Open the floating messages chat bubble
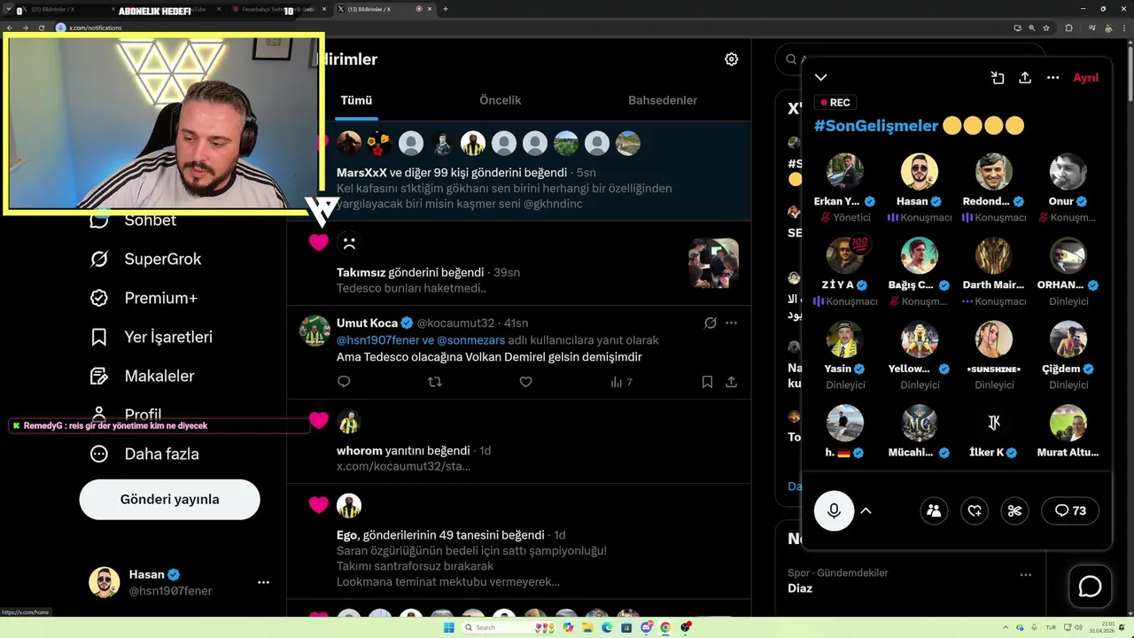1134x638 pixels. [1090, 587]
